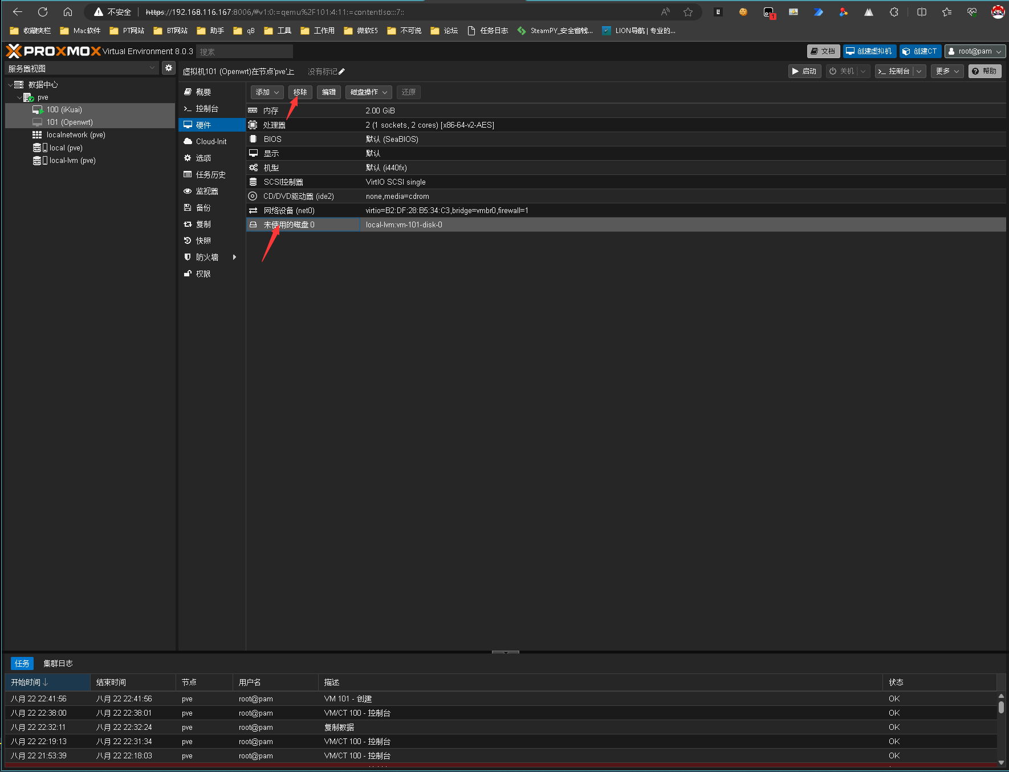Viewport: 1009px width, 772px height.
Task: Open the 添加 add hardware dropdown
Action: (x=267, y=92)
